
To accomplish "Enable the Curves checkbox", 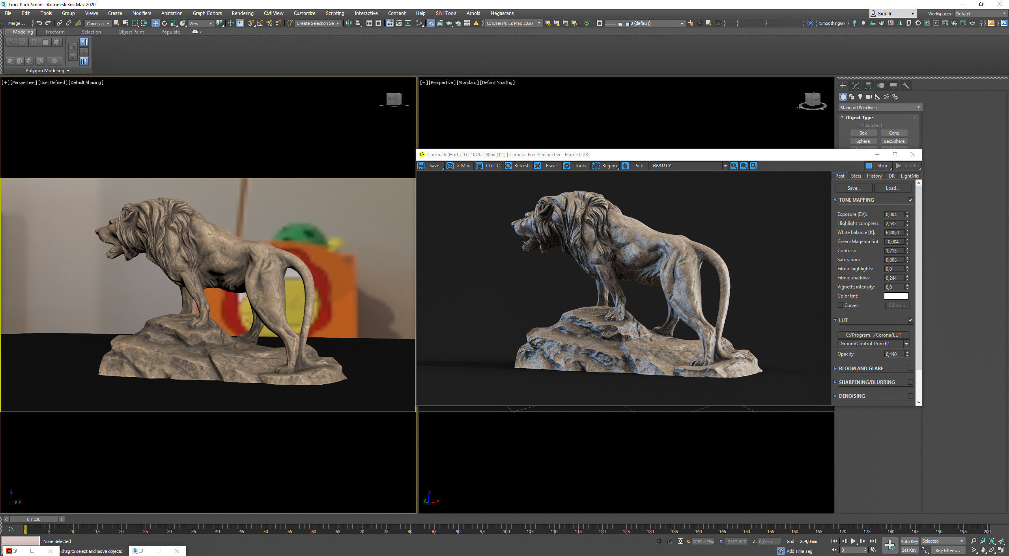I will [840, 305].
